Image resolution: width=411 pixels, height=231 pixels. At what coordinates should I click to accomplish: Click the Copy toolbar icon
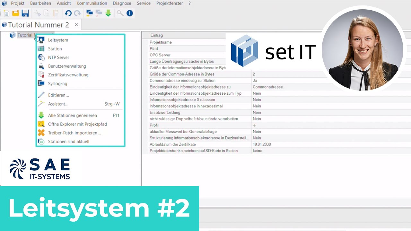47,13
